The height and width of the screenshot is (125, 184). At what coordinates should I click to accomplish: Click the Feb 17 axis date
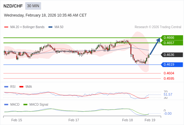tap(74, 120)
